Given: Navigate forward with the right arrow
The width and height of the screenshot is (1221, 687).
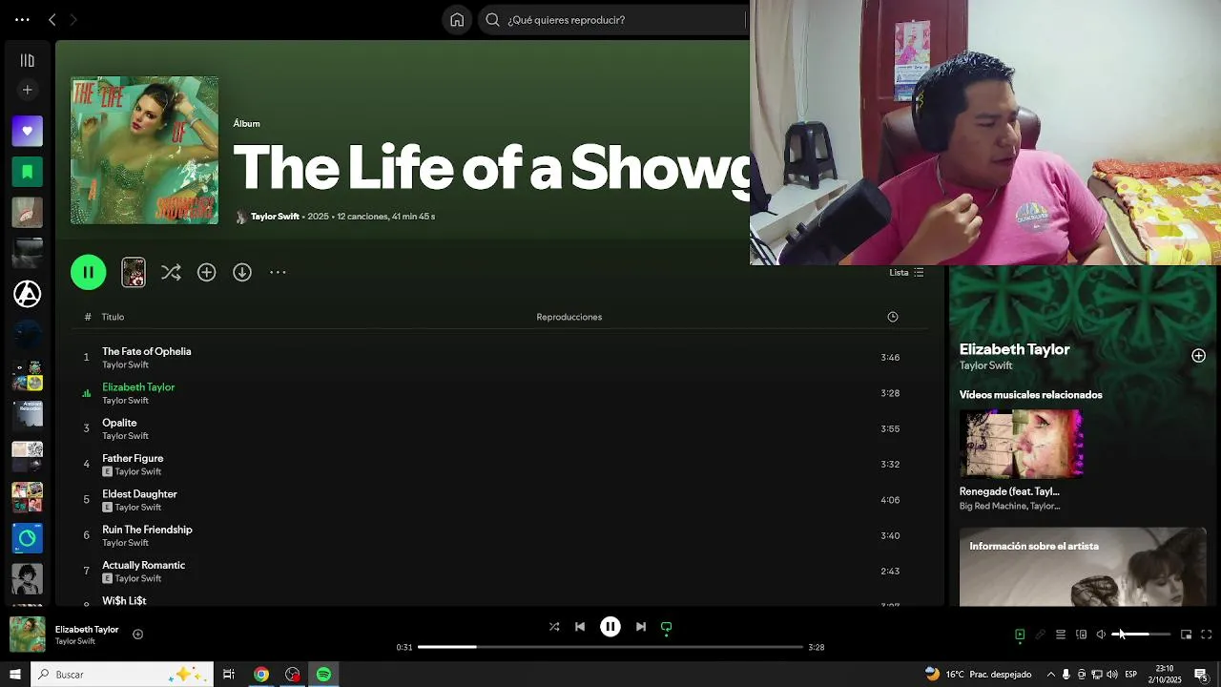Looking at the screenshot, I should click(72, 19).
